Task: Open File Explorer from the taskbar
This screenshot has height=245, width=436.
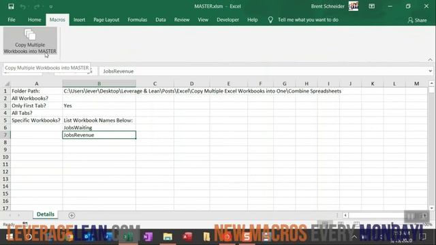Action: click(x=168, y=237)
